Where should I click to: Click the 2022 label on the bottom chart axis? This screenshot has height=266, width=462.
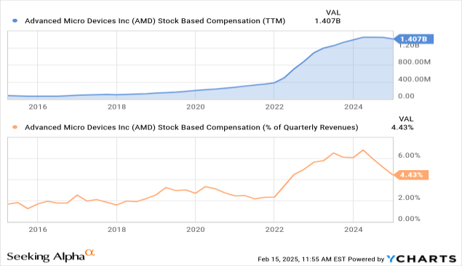click(274, 229)
